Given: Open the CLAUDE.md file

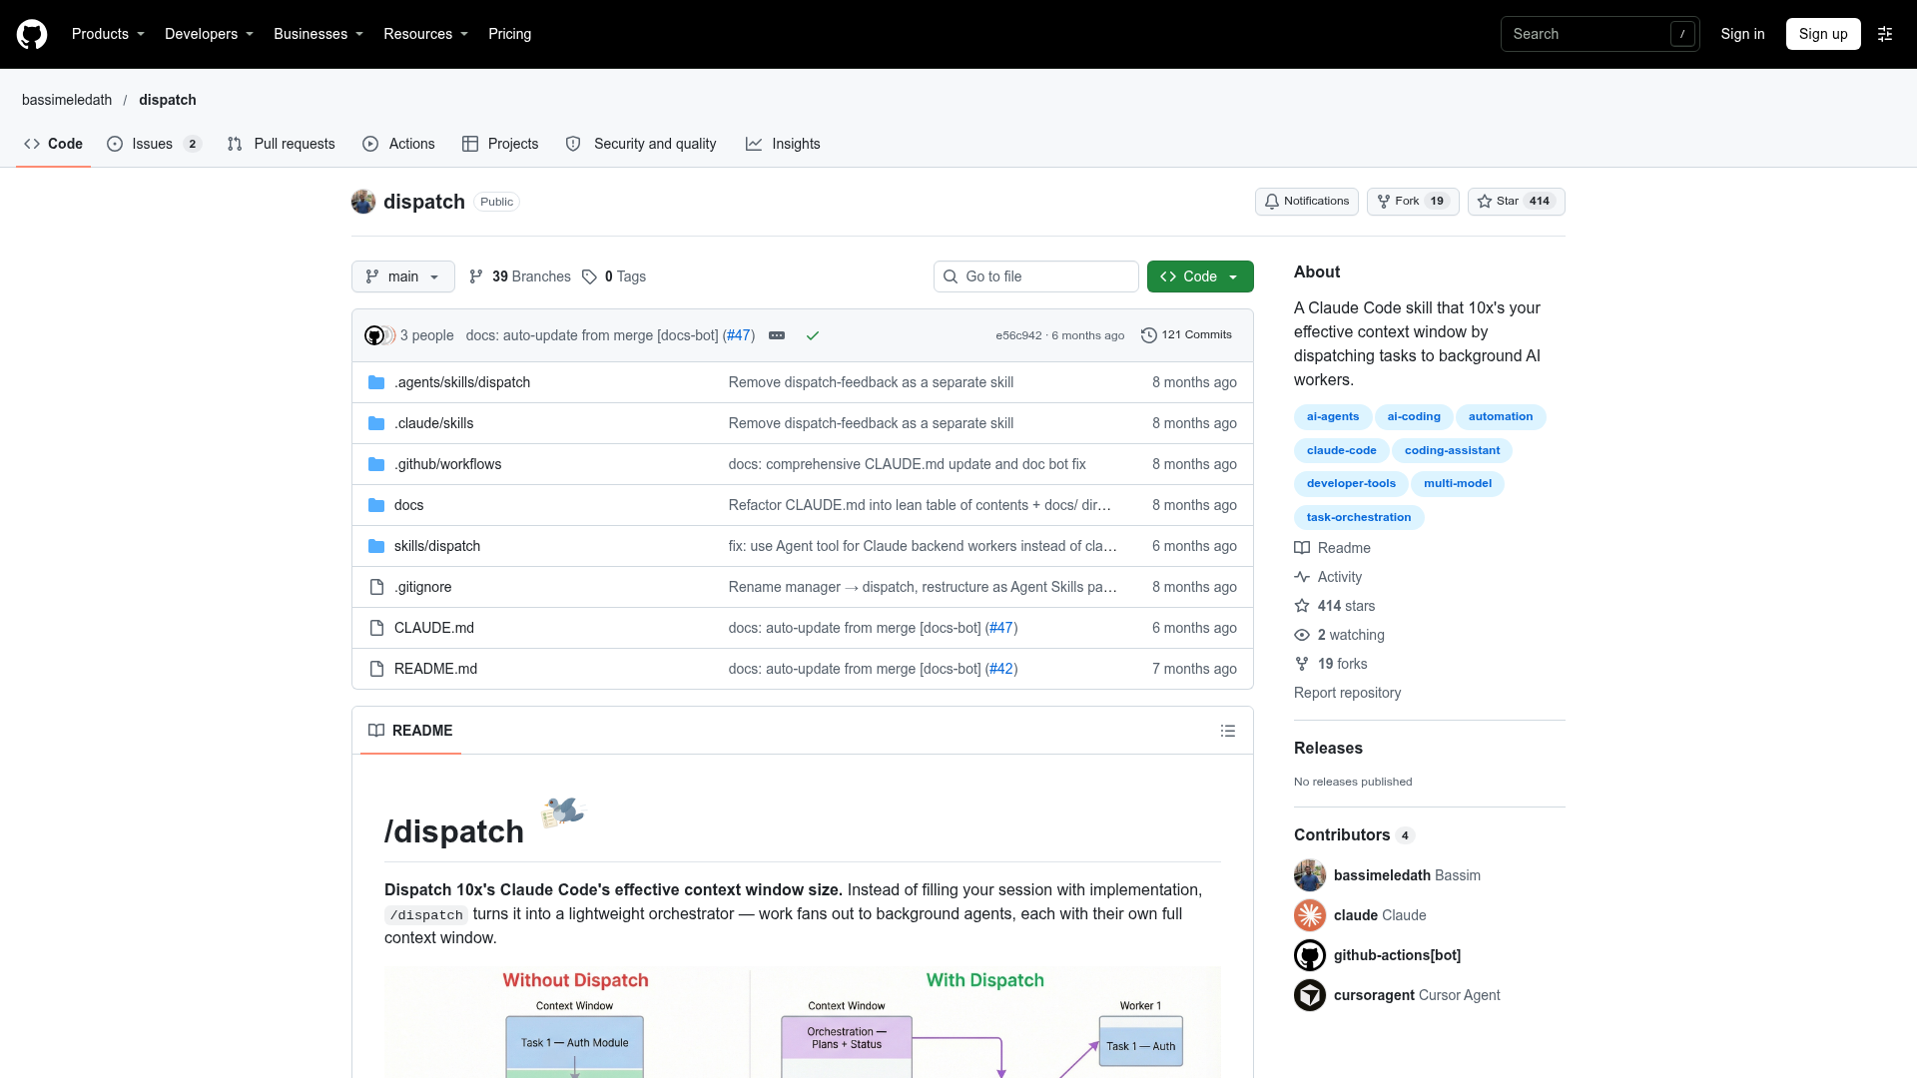Looking at the screenshot, I should [434, 628].
